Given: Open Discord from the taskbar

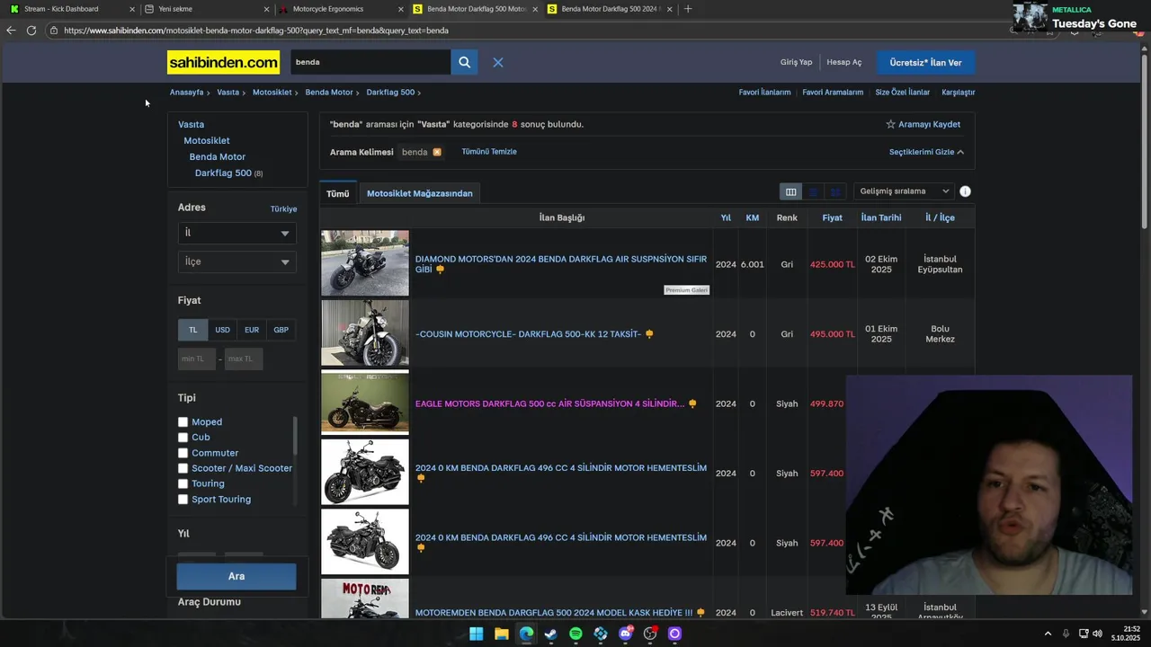Looking at the screenshot, I should 625,634.
